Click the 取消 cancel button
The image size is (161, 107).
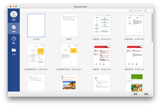(135, 94)
